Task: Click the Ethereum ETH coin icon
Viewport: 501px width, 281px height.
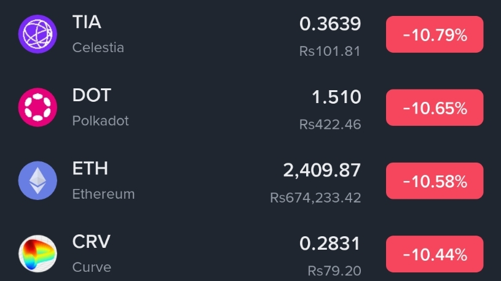Action: pyautogui.click(x=38, y=182)
